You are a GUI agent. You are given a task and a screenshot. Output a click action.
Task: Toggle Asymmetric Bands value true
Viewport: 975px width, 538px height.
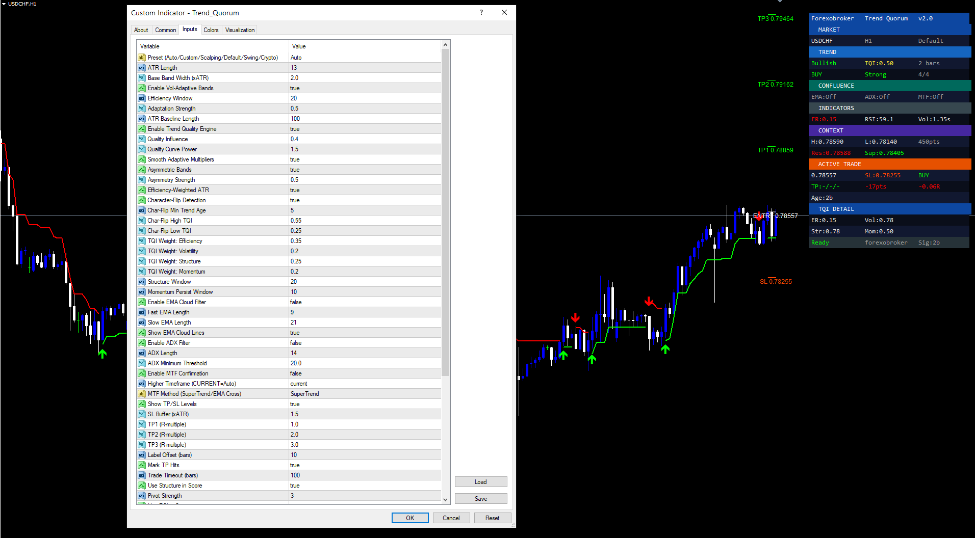pos(365,170)
